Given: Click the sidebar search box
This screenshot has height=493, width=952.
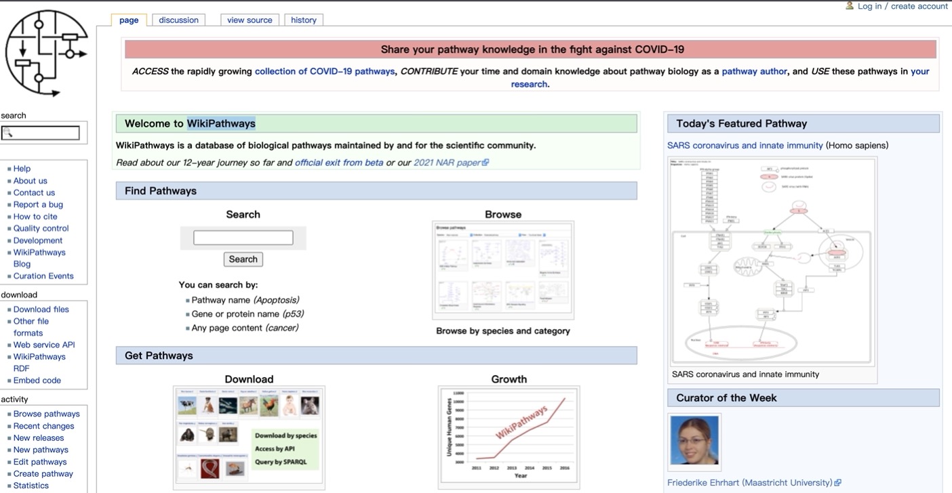Looking at the screenshot, I should pos(41,133).
